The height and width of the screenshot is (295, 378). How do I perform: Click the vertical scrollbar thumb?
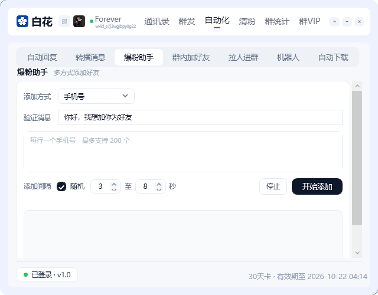(357, 158)
